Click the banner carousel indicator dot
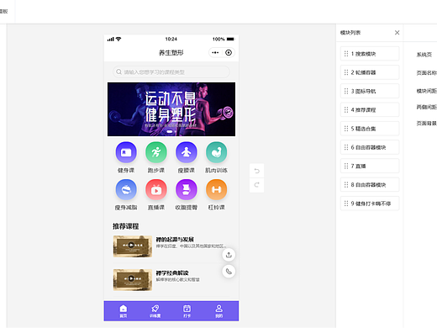437x328 pixels. pos(170,131)
